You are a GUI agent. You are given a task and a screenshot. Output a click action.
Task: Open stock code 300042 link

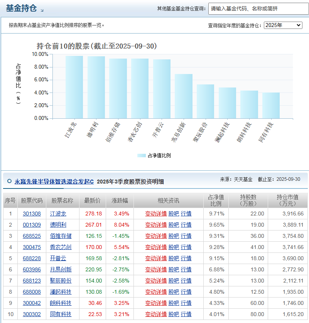(32, 303)
